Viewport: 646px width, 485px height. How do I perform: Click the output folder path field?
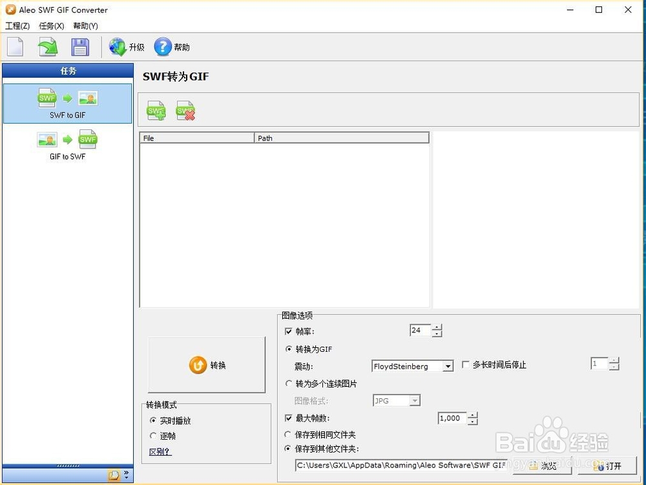pyautogui.click(x=401, y=465)
